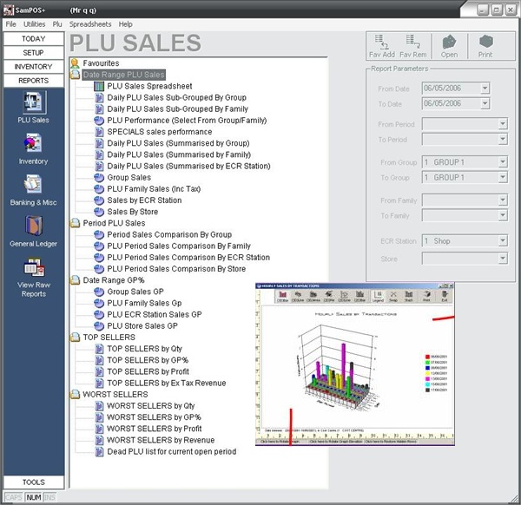Image resolution: width=521 pixels, height=505 pixels.
Task: Open the Spreadsheets menu
Action: coord(90,24)
